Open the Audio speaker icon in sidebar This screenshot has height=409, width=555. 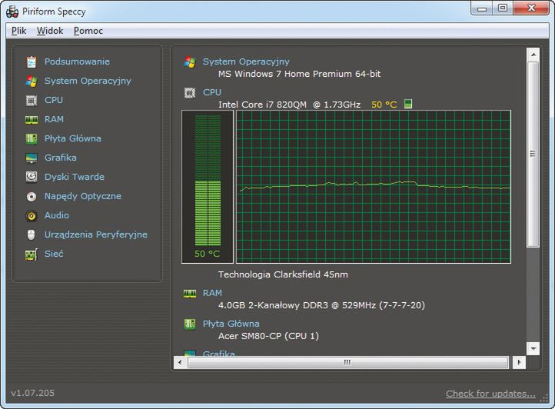(x=31, y=215)
